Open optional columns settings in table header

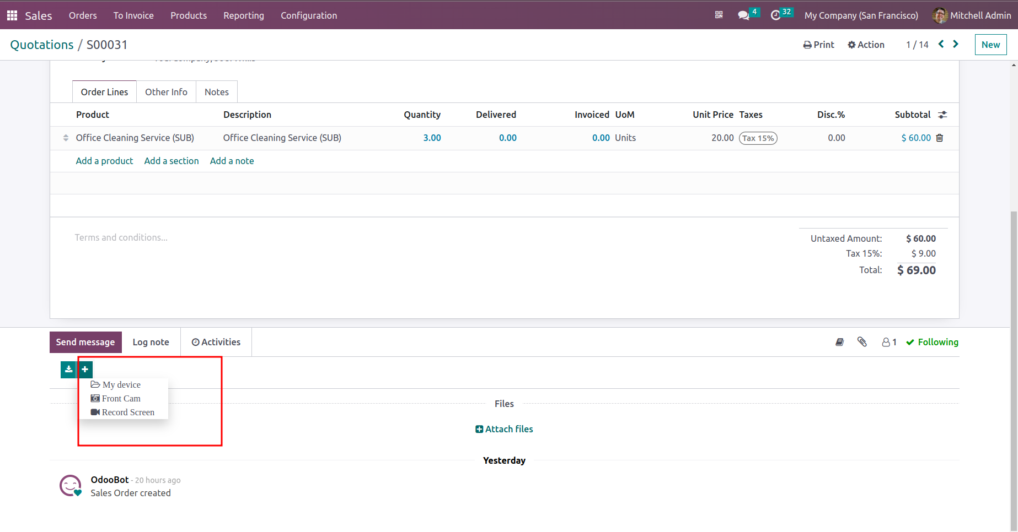pos(942,115)
